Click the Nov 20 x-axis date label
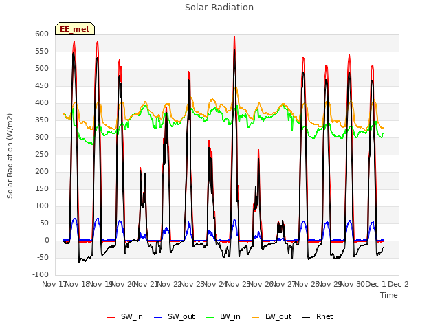Image resolution: width=440 pixels, height=330 pixels. [x=123, y=284]
